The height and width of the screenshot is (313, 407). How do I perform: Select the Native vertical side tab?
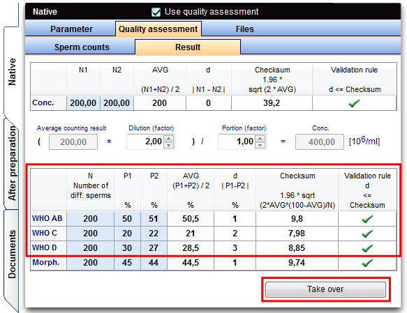point(12,72)
